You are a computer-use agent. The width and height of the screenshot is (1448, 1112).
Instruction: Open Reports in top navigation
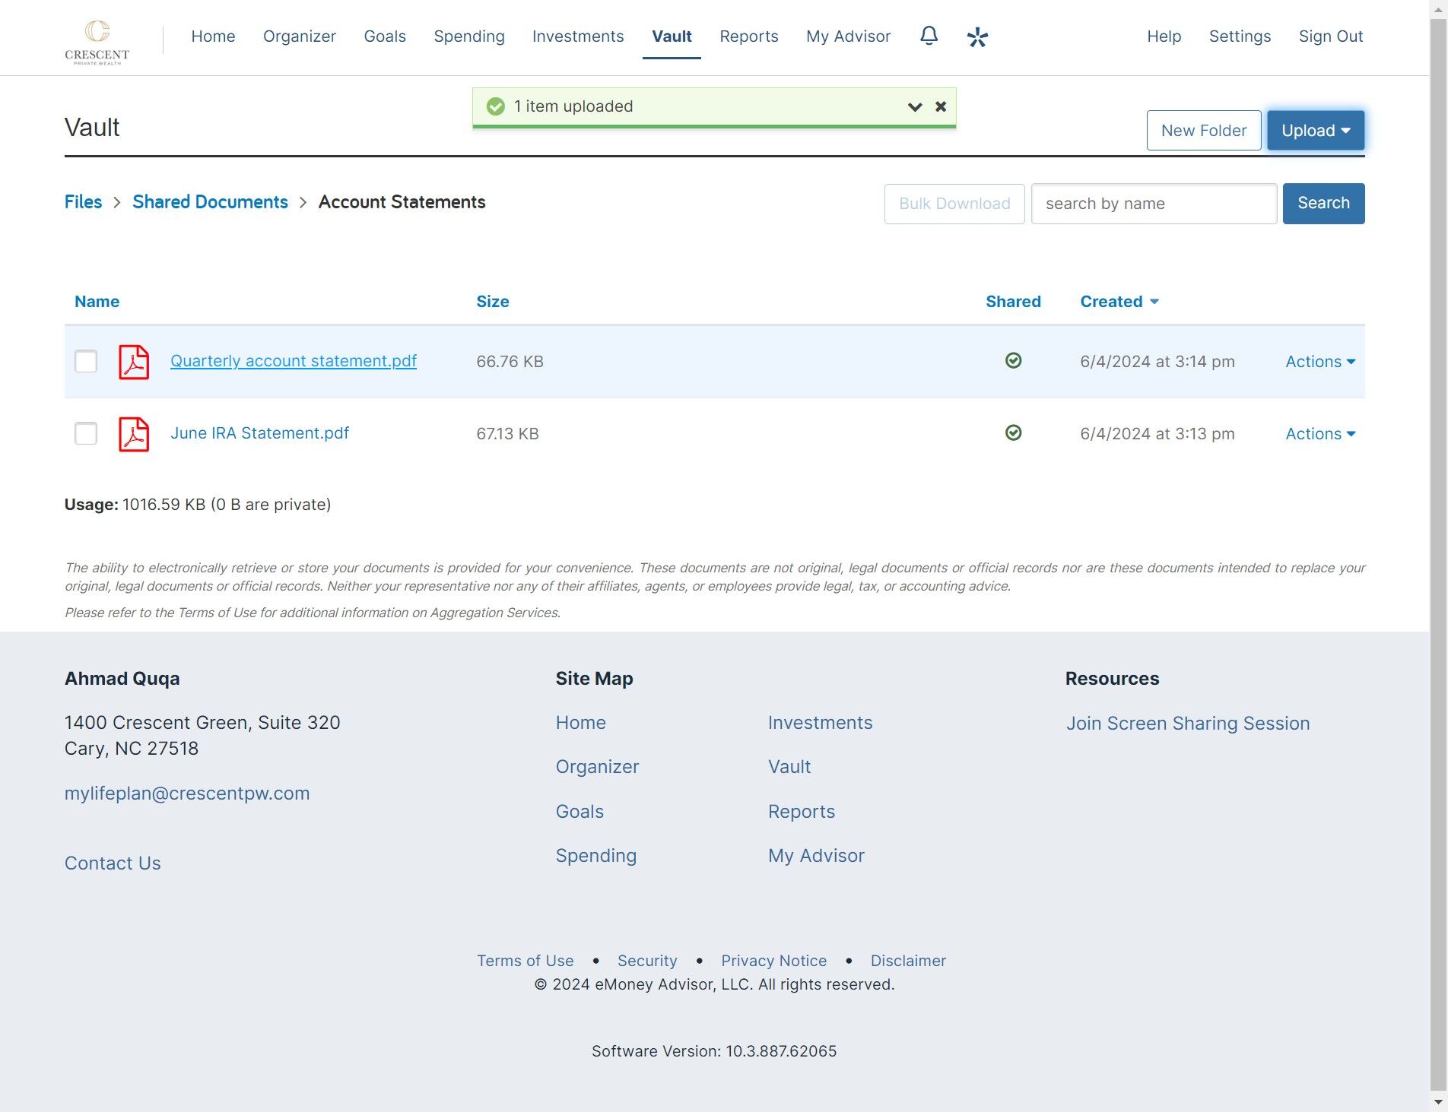[749, 36]
